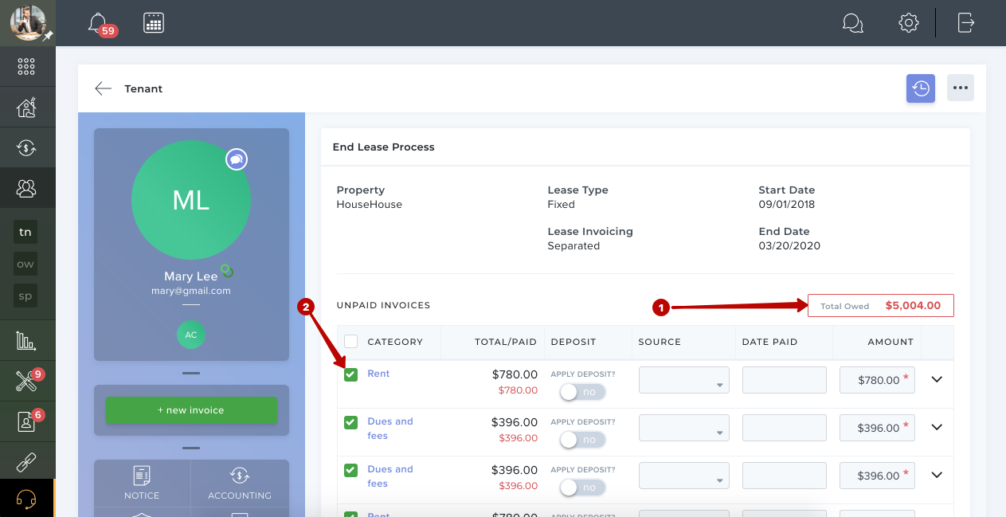Select the 'tn' tenants sidebar item

click(25, 232)
